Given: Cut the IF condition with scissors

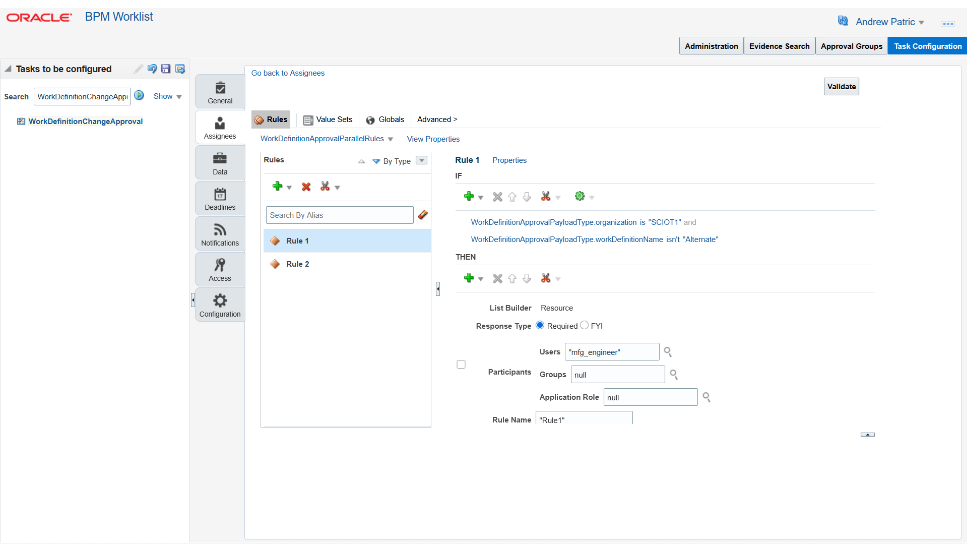Looking at the screenshot, I should tap(546, 196).
